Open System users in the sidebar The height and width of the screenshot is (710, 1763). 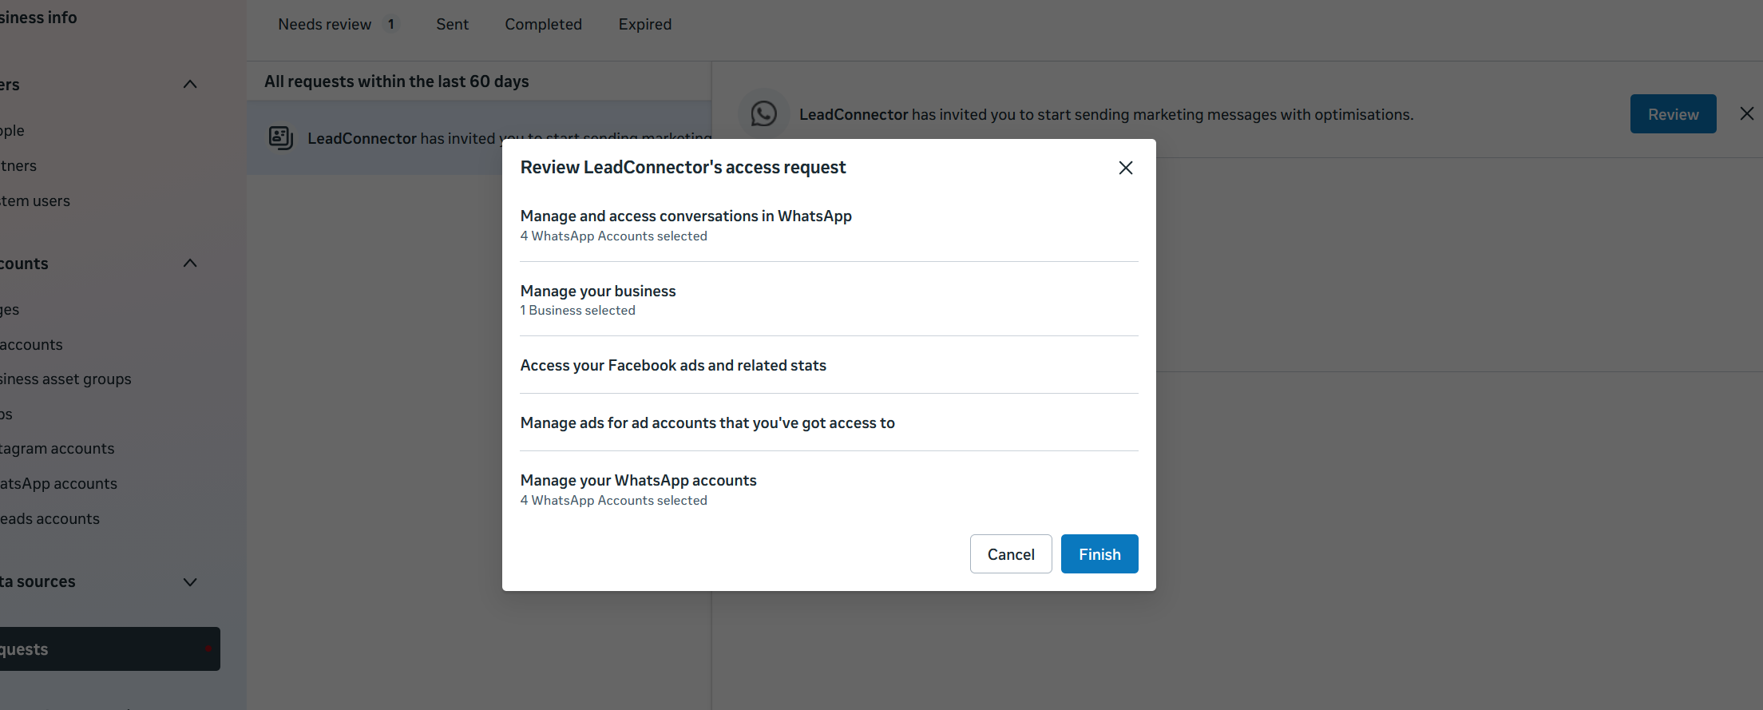tap(35, 201)
